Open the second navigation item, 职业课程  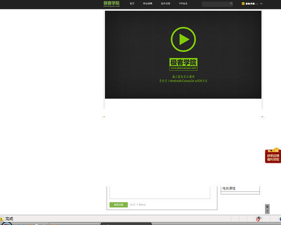(x=148, y=3)
